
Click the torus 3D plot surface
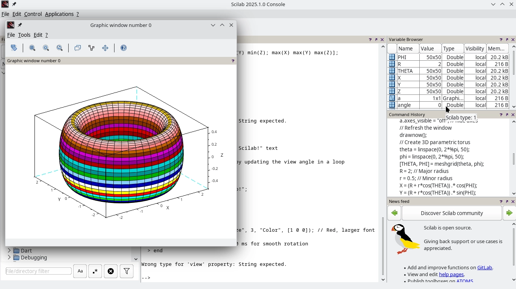(x=121, y=152)
